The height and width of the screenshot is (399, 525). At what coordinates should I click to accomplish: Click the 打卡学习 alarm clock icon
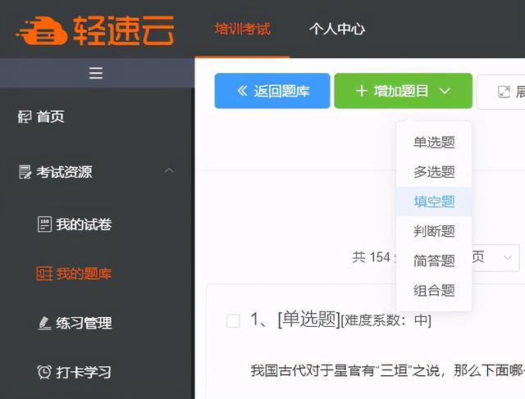pyautogui.click(x=44, y=372)
